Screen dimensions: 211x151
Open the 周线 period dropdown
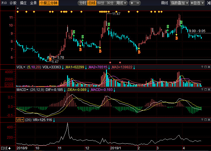click(121, 3)
